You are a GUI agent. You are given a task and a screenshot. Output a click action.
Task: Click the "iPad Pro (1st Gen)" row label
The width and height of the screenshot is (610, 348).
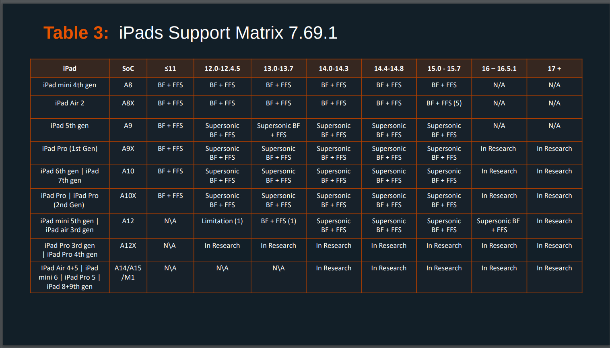[70, 148]
